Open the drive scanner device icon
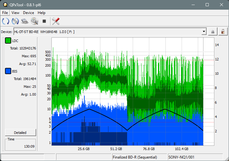 (x=25, y=21)
